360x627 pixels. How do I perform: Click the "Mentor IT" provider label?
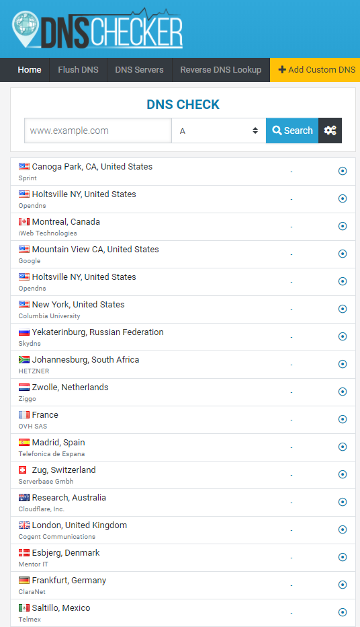pyautogui.click(x=33, y=564)
